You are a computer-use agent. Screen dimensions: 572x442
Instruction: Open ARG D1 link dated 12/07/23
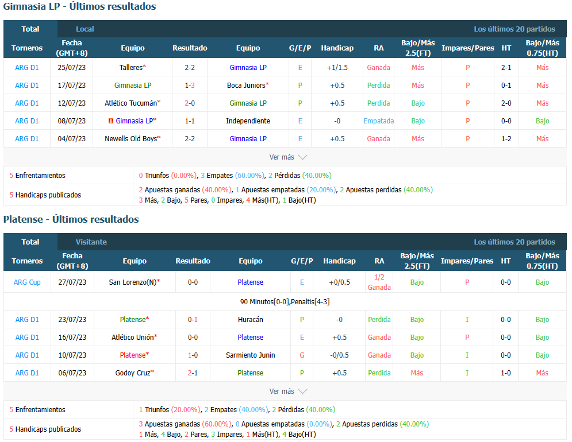(26, 103)
